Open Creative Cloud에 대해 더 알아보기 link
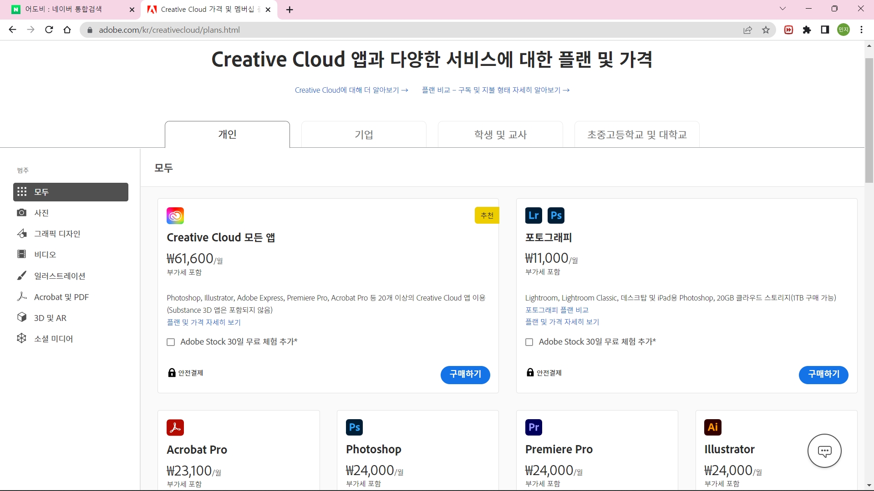This screenshot has width=874, height=491. [x=351, y=90]
